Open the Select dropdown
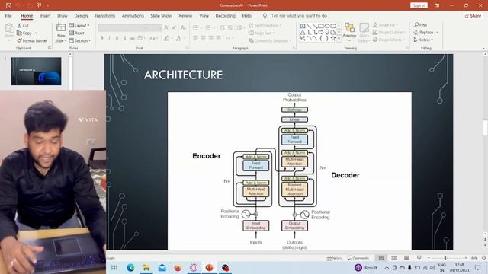488x274 pixels. coord(423,40)
